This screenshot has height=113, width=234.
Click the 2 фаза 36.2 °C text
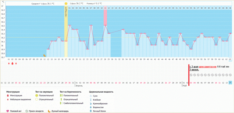tap(76, 3)
